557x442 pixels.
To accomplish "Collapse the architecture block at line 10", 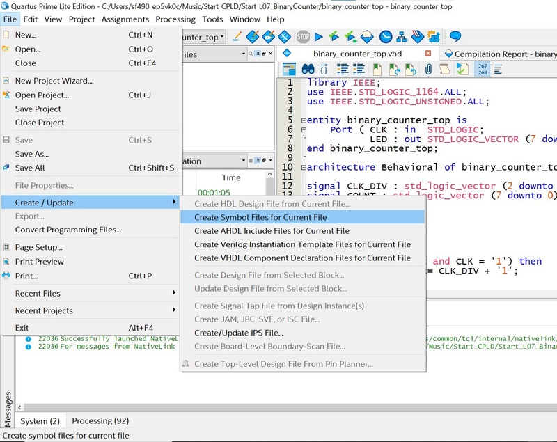I will [x=304, y=168].
